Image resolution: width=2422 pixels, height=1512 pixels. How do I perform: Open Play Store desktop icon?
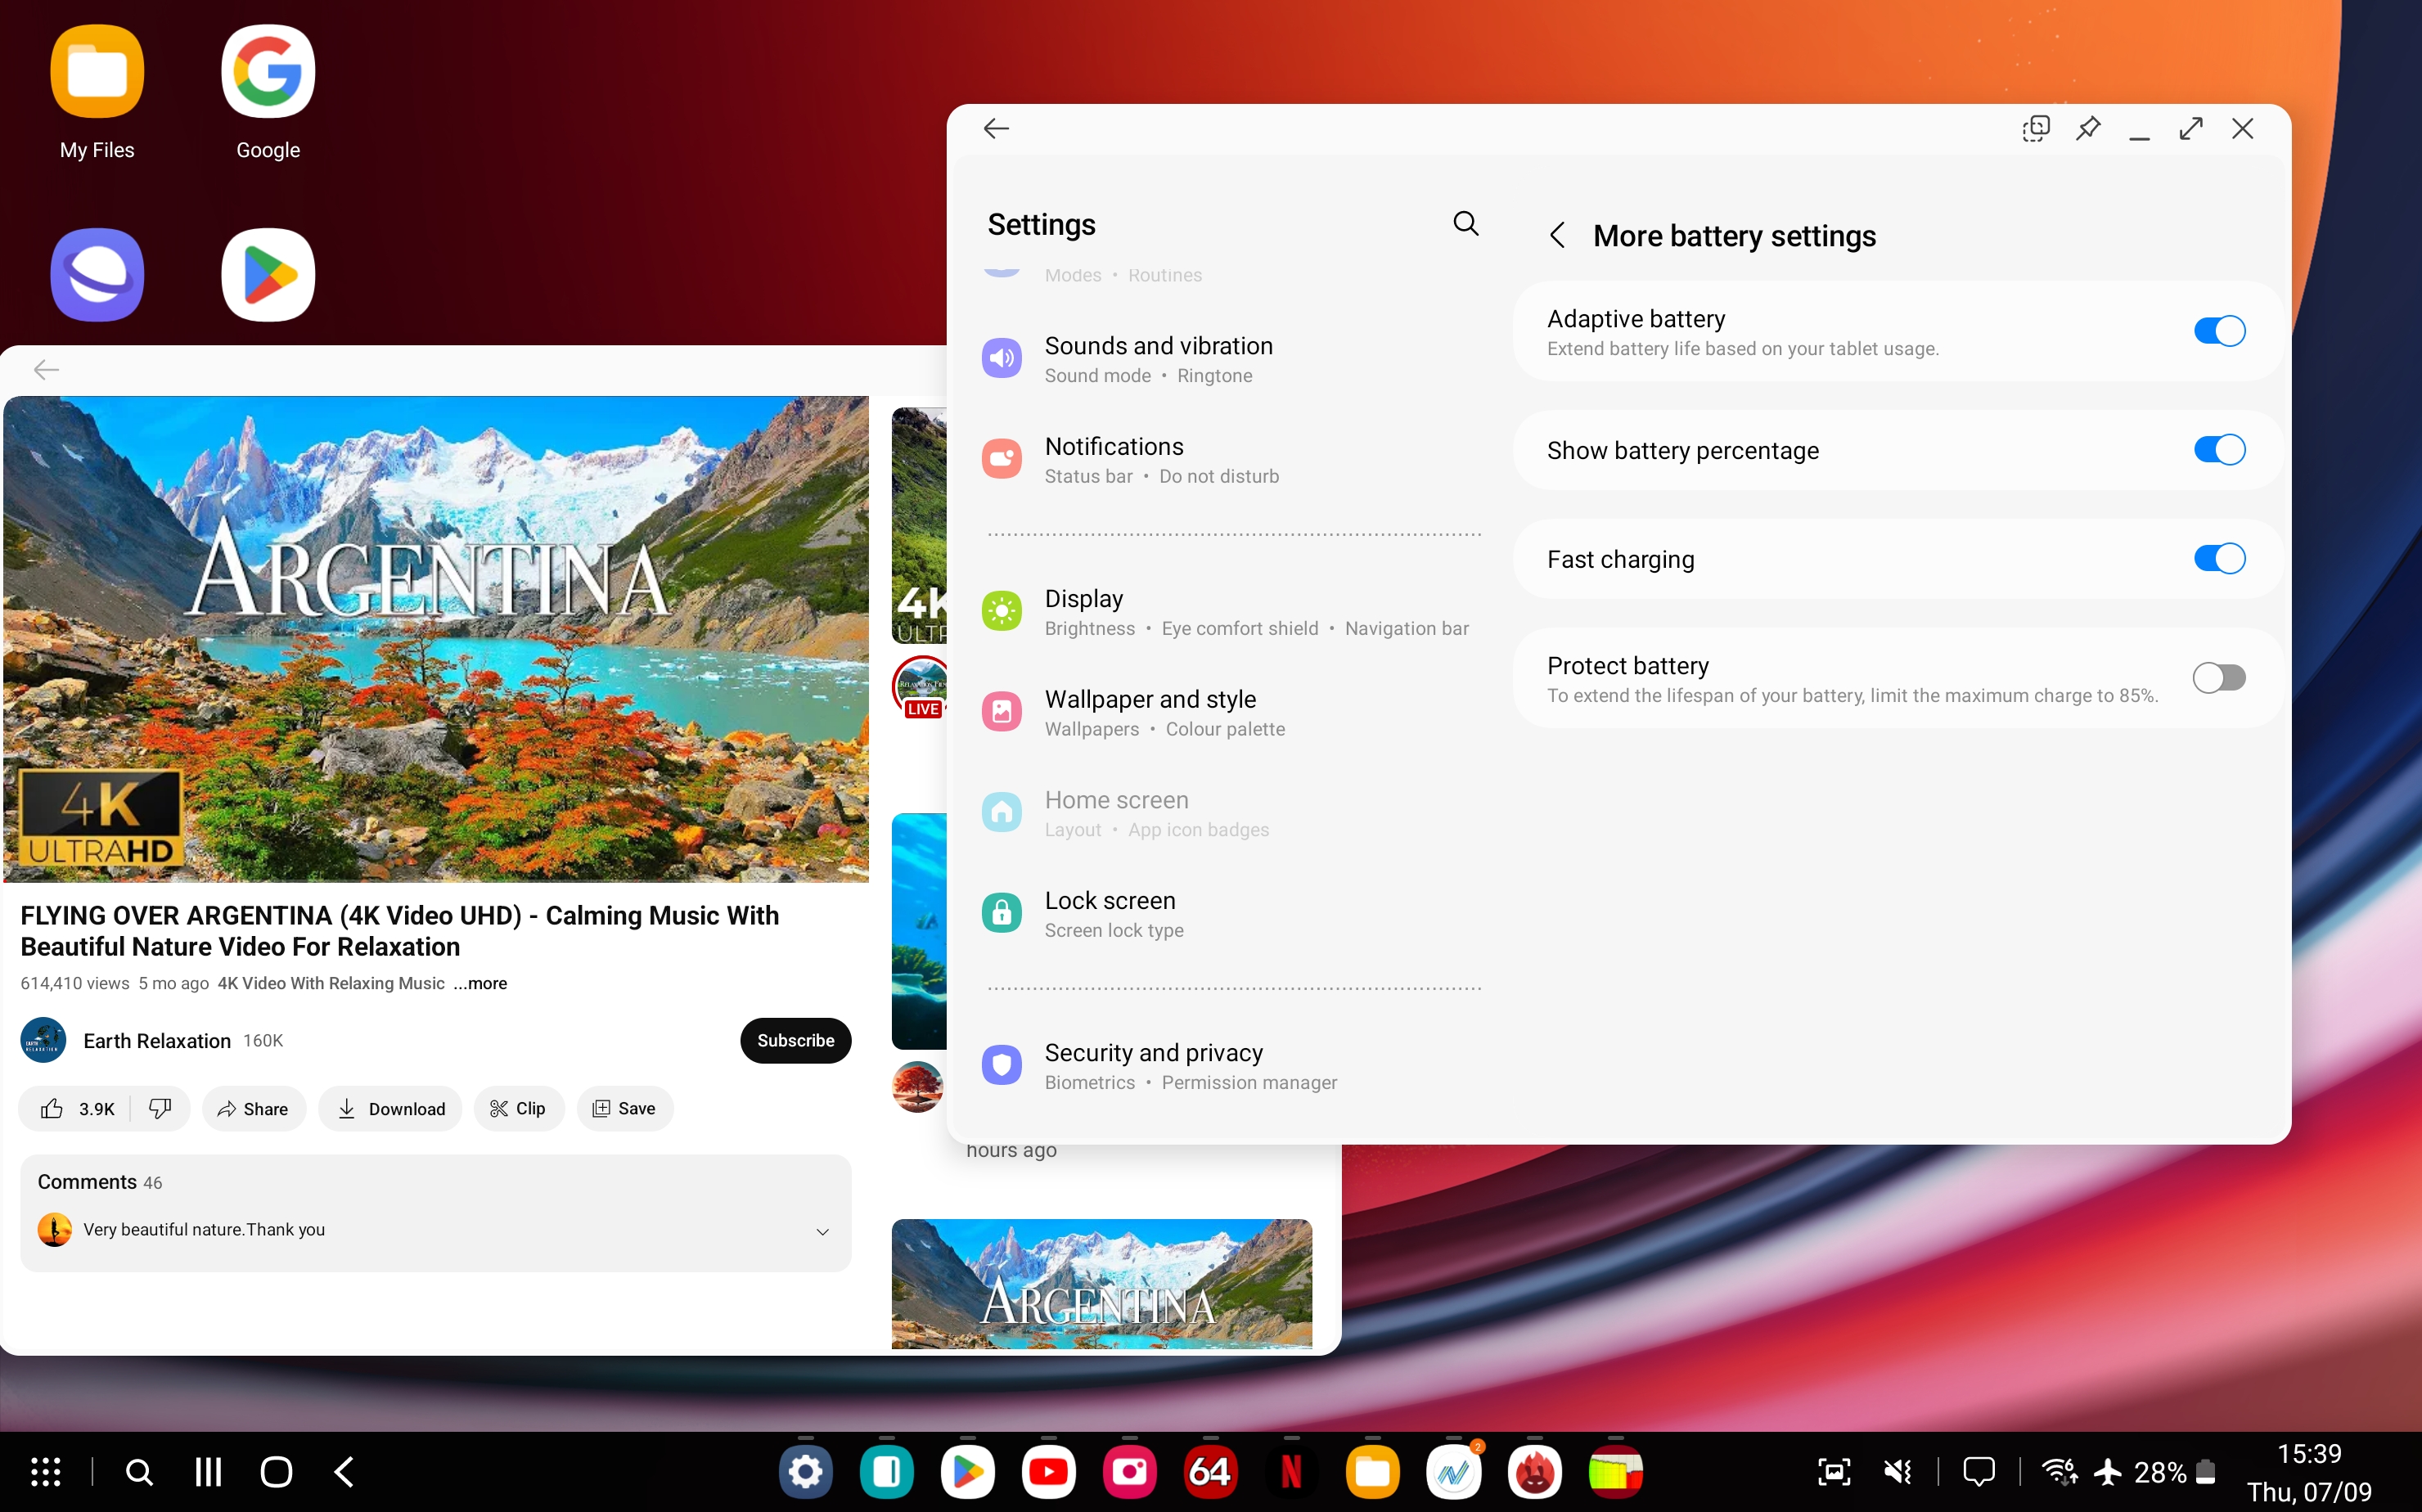pyautogui.click(x=268, y=274)
